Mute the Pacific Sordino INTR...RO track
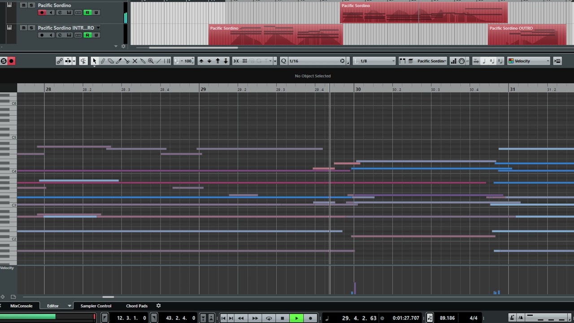 [23, 28]
